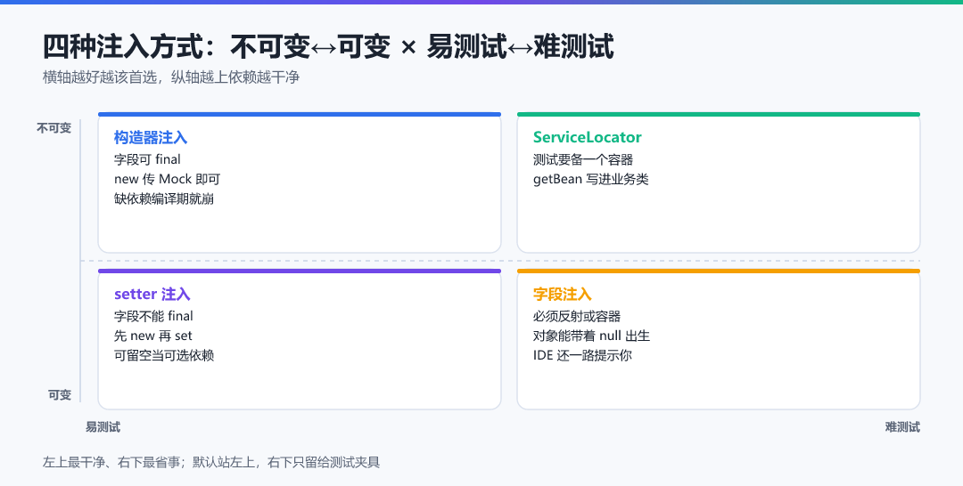Select the line 可留空当可选依赖
Viewport: 963px width, 486px height.
coord(164,355)
